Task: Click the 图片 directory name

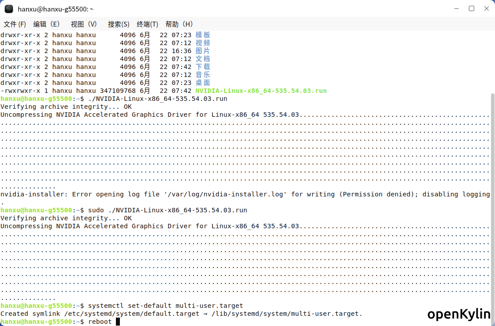Action: click(x=203, y=51)
